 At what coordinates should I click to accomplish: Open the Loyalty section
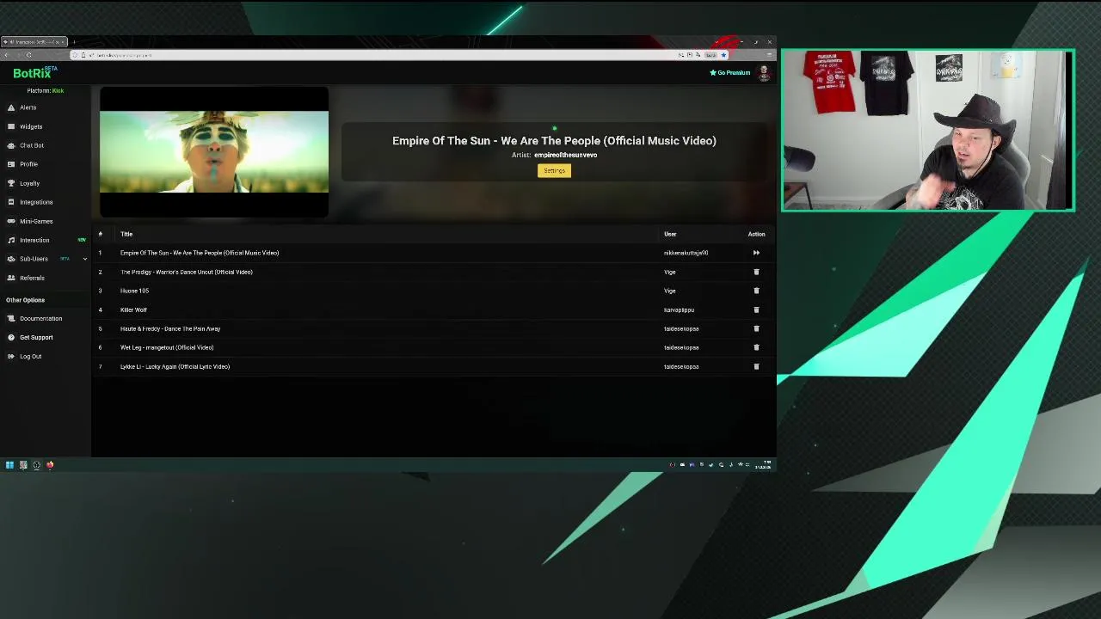click(29, 183)
